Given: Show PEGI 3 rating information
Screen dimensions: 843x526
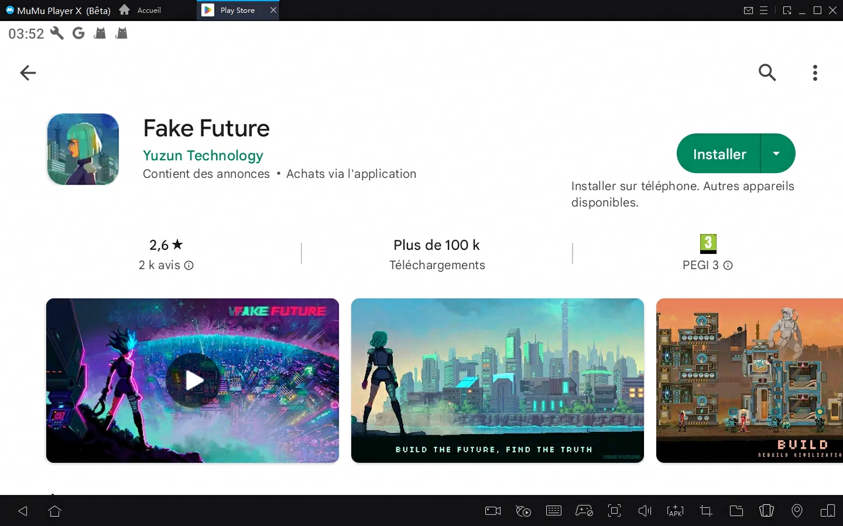Looking at the screenshot, I should (728, 266).
